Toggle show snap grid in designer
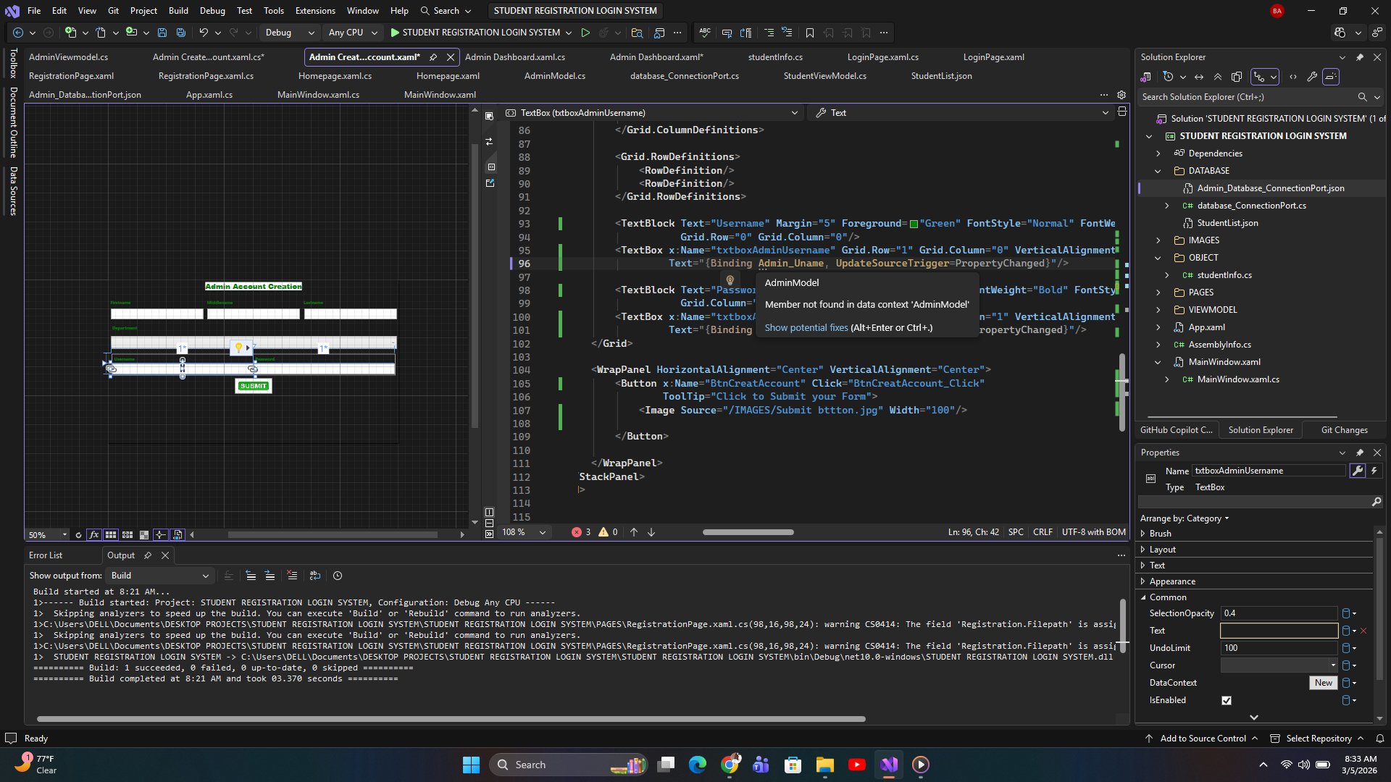Screen dimensions: 1391x782 pyautogui.click(x=111, y=535)
